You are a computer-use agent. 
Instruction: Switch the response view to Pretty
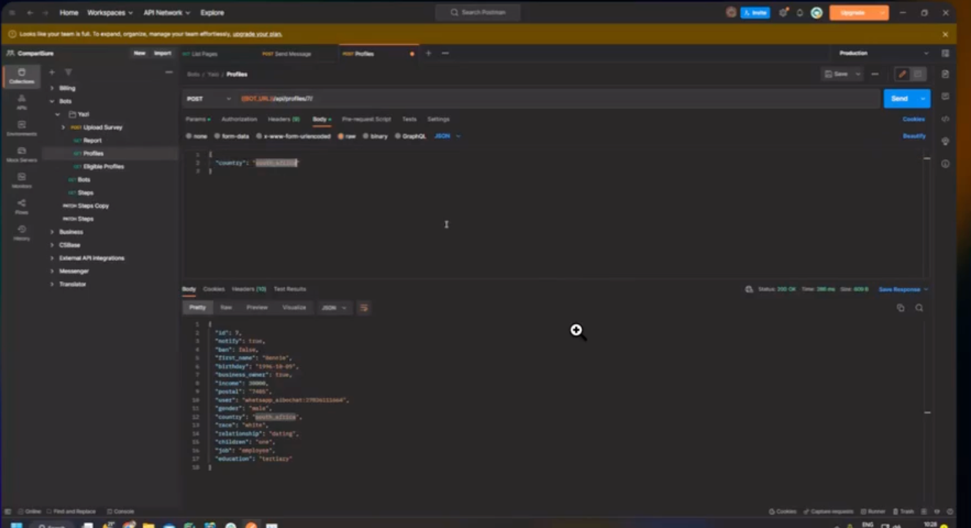(197, 307)
